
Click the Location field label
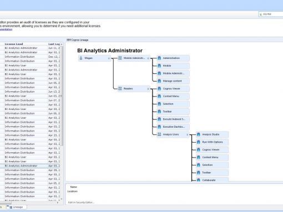click(x=72, y=191)
